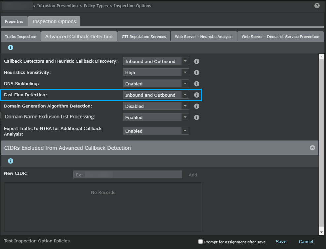The height and width of the screenshot is (249, 326).
Task: Click the CIDRs Excluded from Advanced Callback Detection heading
Action: (67, 148)
